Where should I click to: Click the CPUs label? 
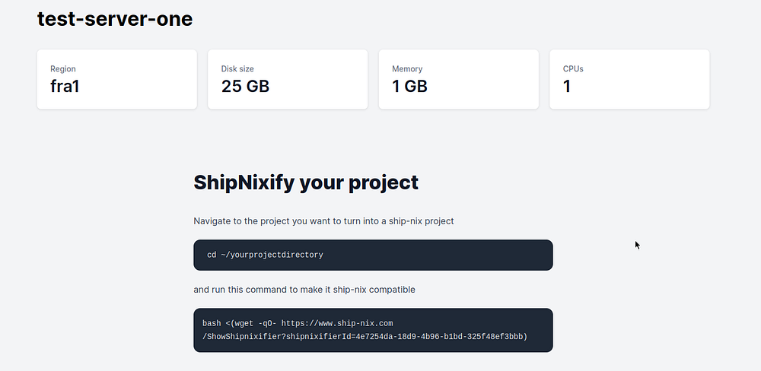click(573, 69)
